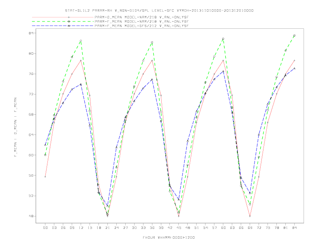Select legend entry PARM=F_MEAN MODEL=NAM/218
The width and height of the screenshot is (321, 248).
141,21
